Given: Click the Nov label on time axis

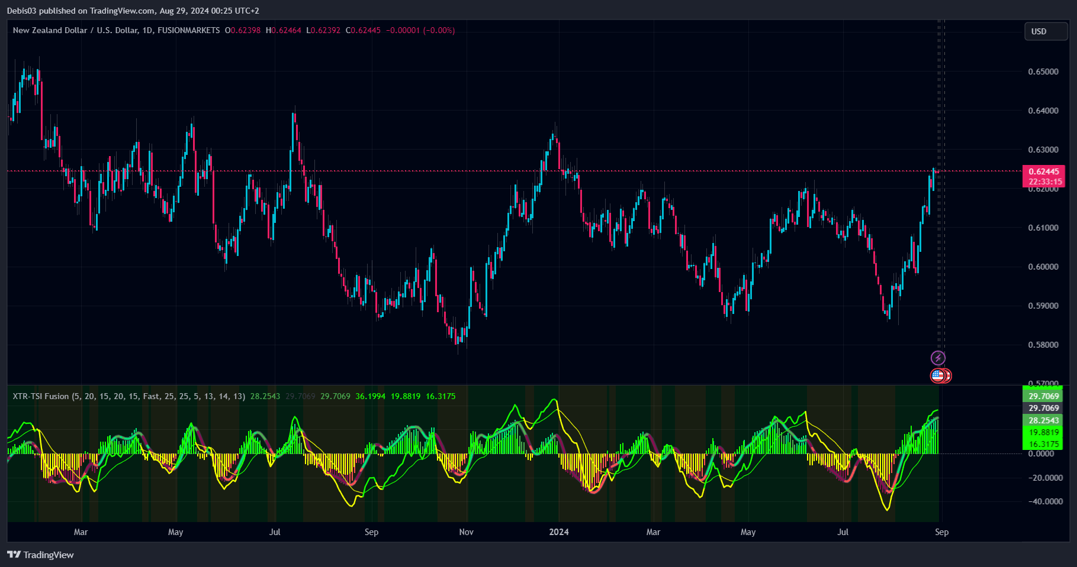Looking at the screenshot, I should point(467,532).
